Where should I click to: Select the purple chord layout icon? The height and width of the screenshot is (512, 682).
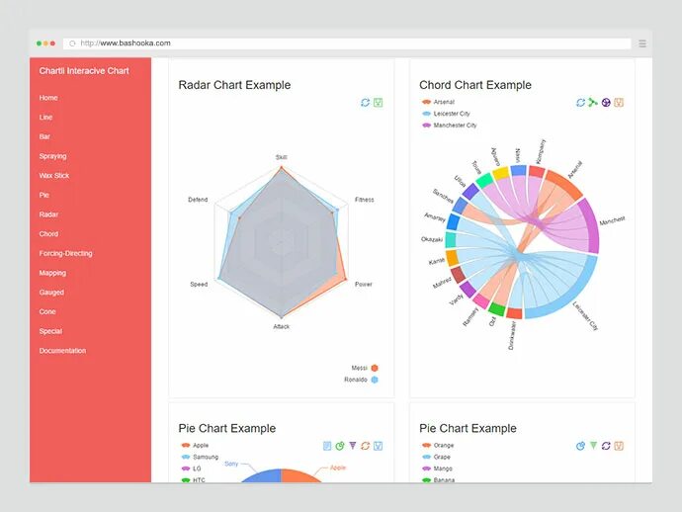coord(606,102)
